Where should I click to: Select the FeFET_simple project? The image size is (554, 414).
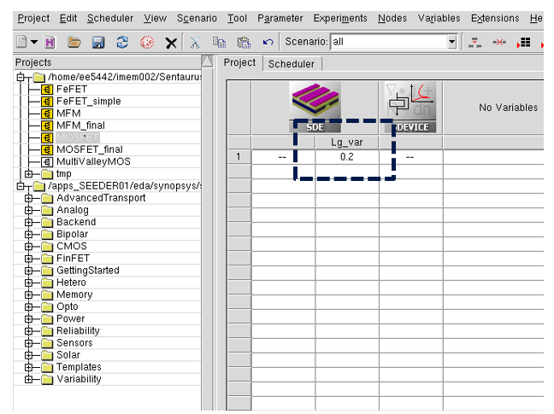(x=88, y=101)
